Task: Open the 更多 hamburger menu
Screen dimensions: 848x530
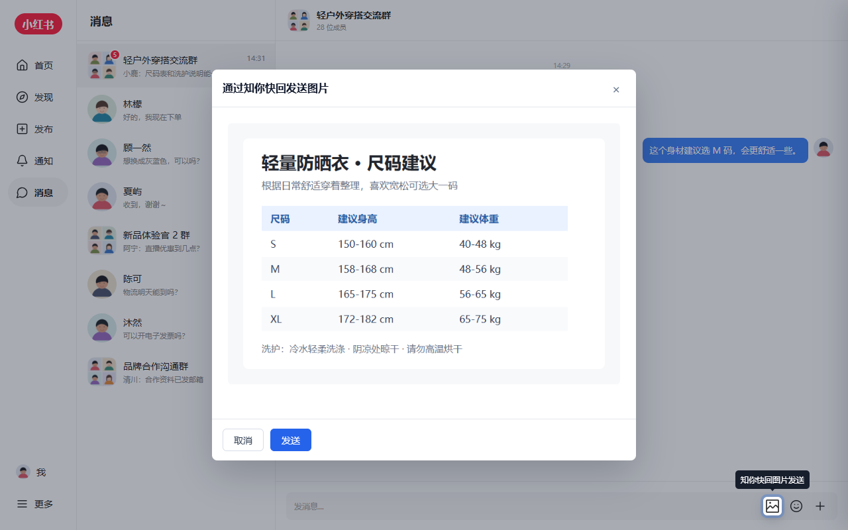Action: (x=22, y=503)
